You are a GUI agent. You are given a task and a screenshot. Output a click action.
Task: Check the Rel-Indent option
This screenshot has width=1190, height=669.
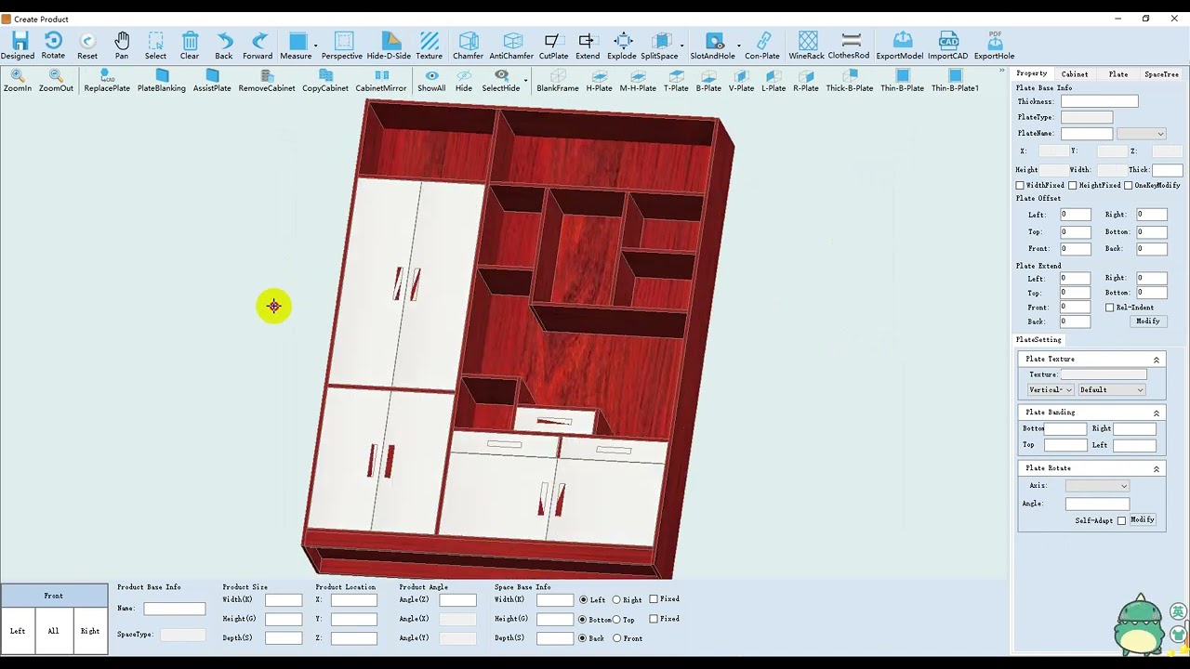pos(1110,308)
